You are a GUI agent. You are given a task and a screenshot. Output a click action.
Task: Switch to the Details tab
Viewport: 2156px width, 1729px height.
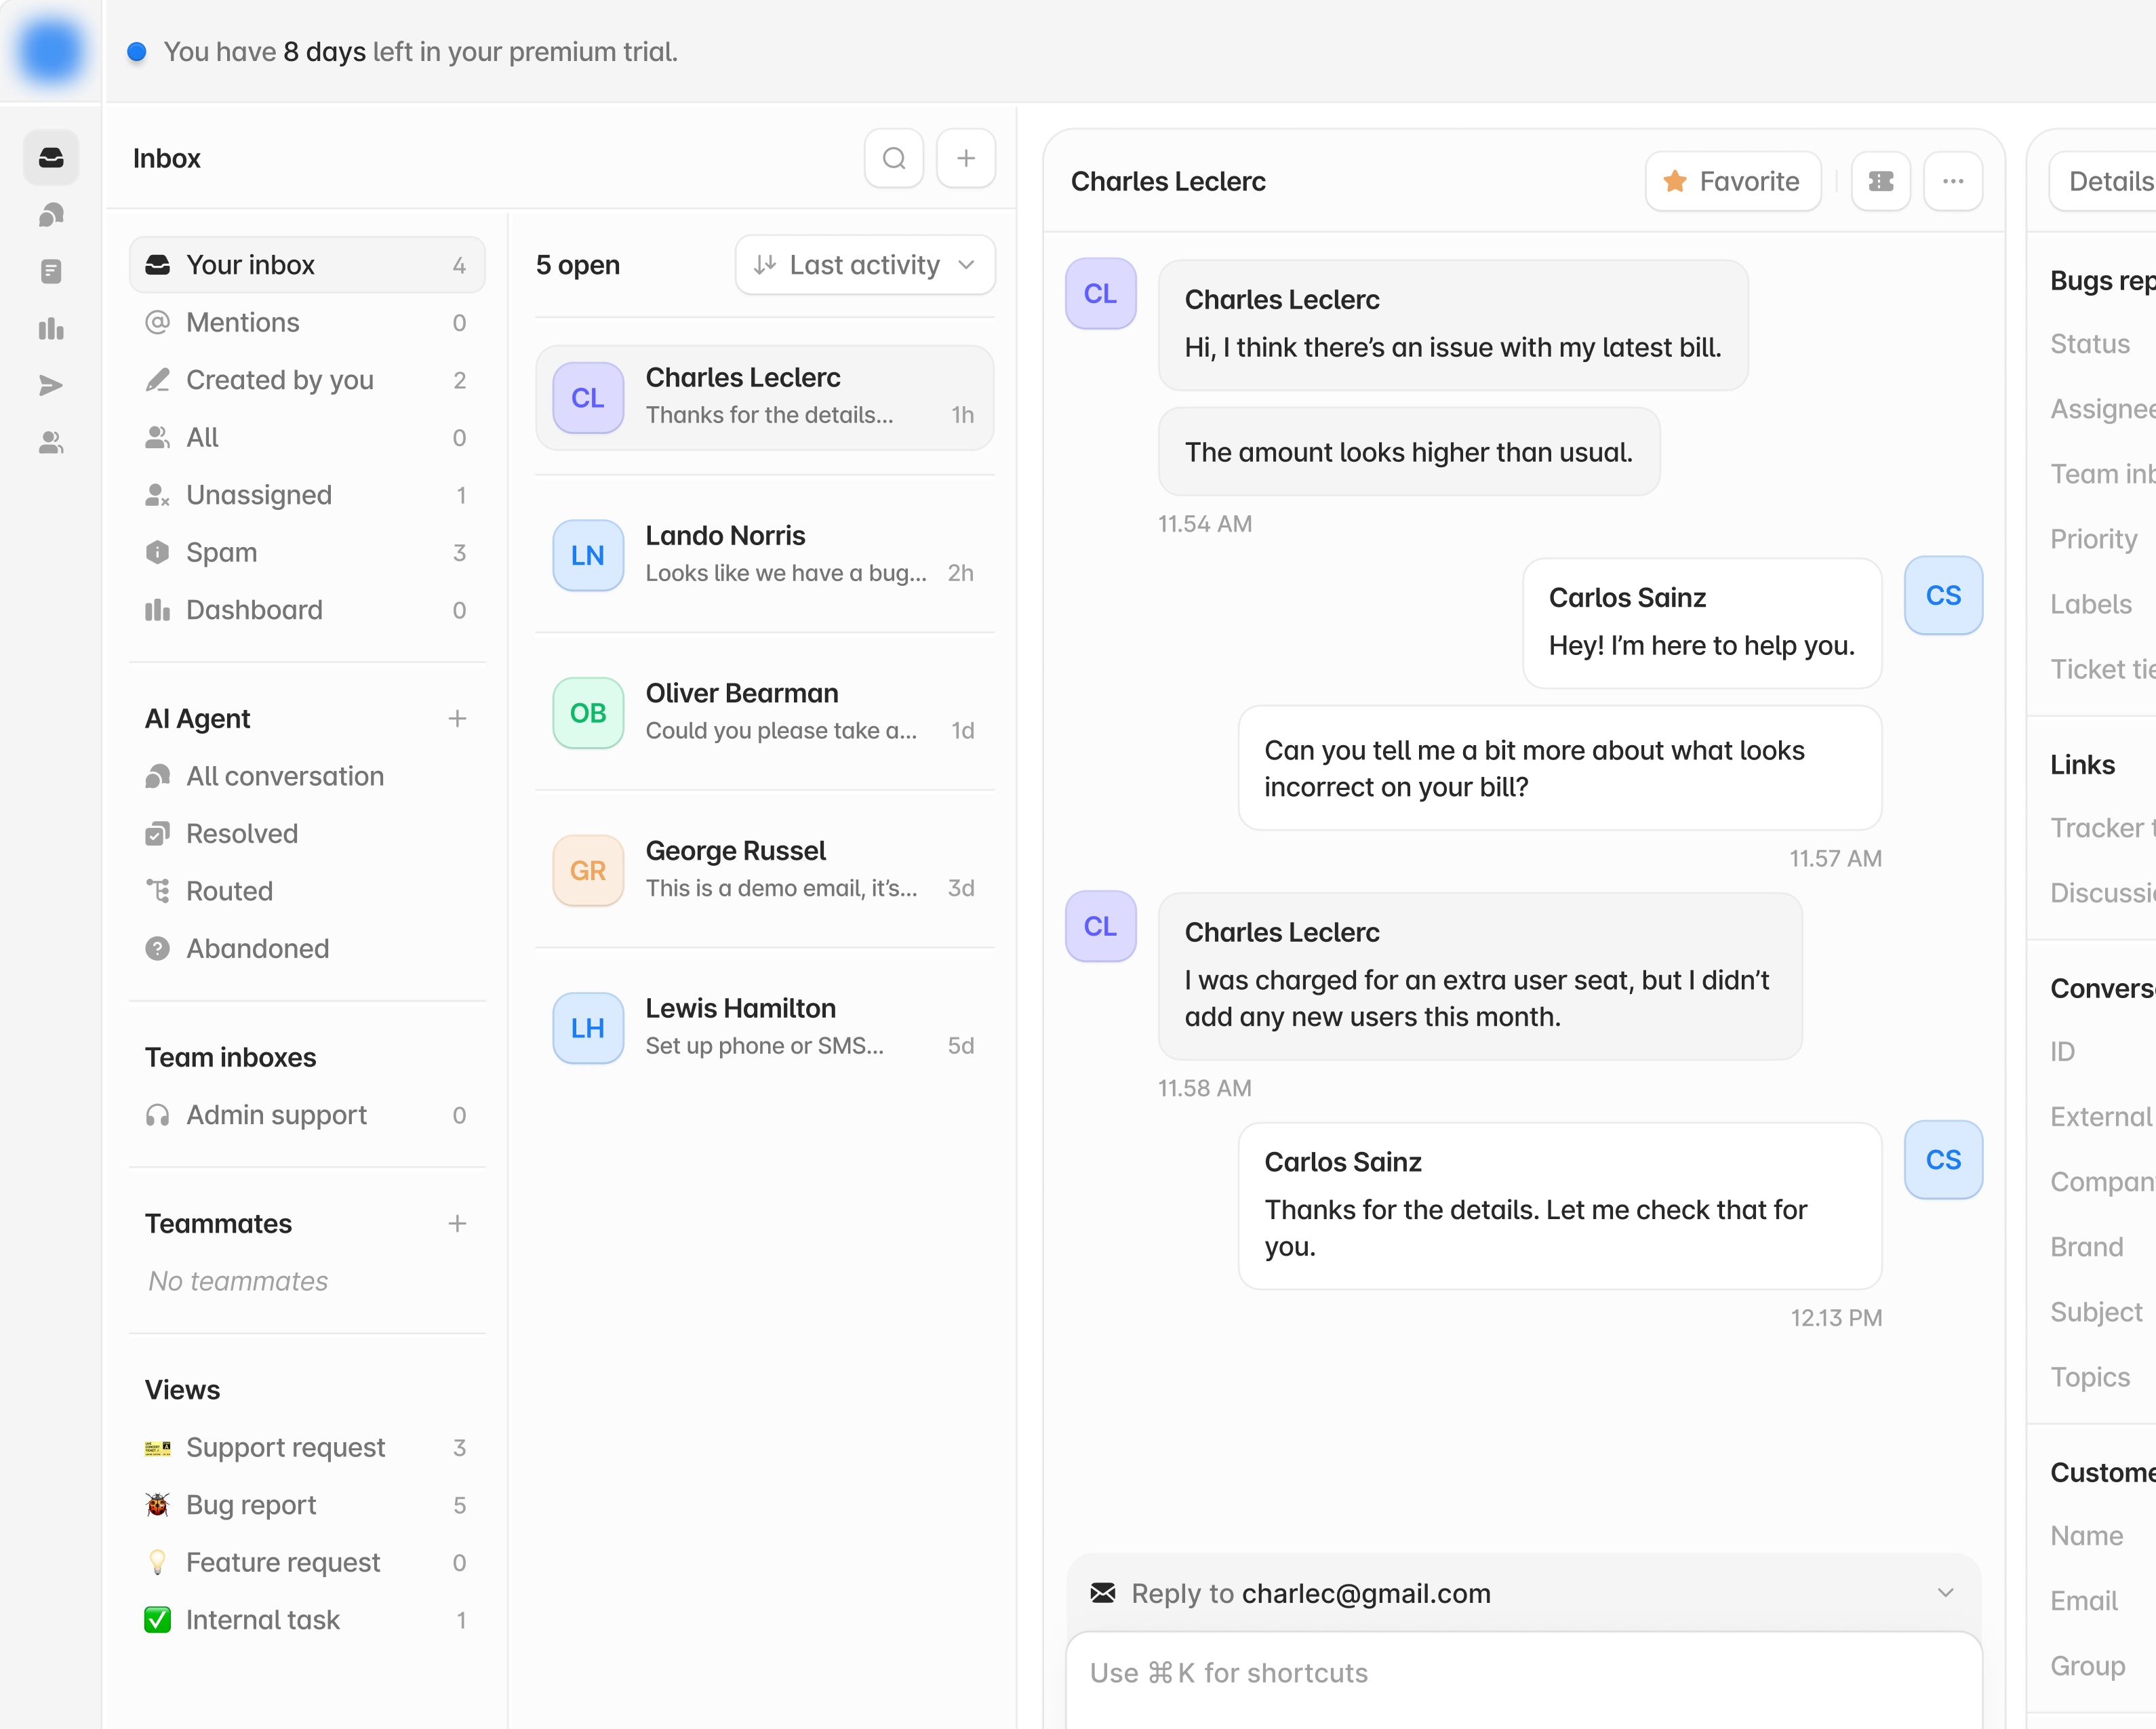2110,181
